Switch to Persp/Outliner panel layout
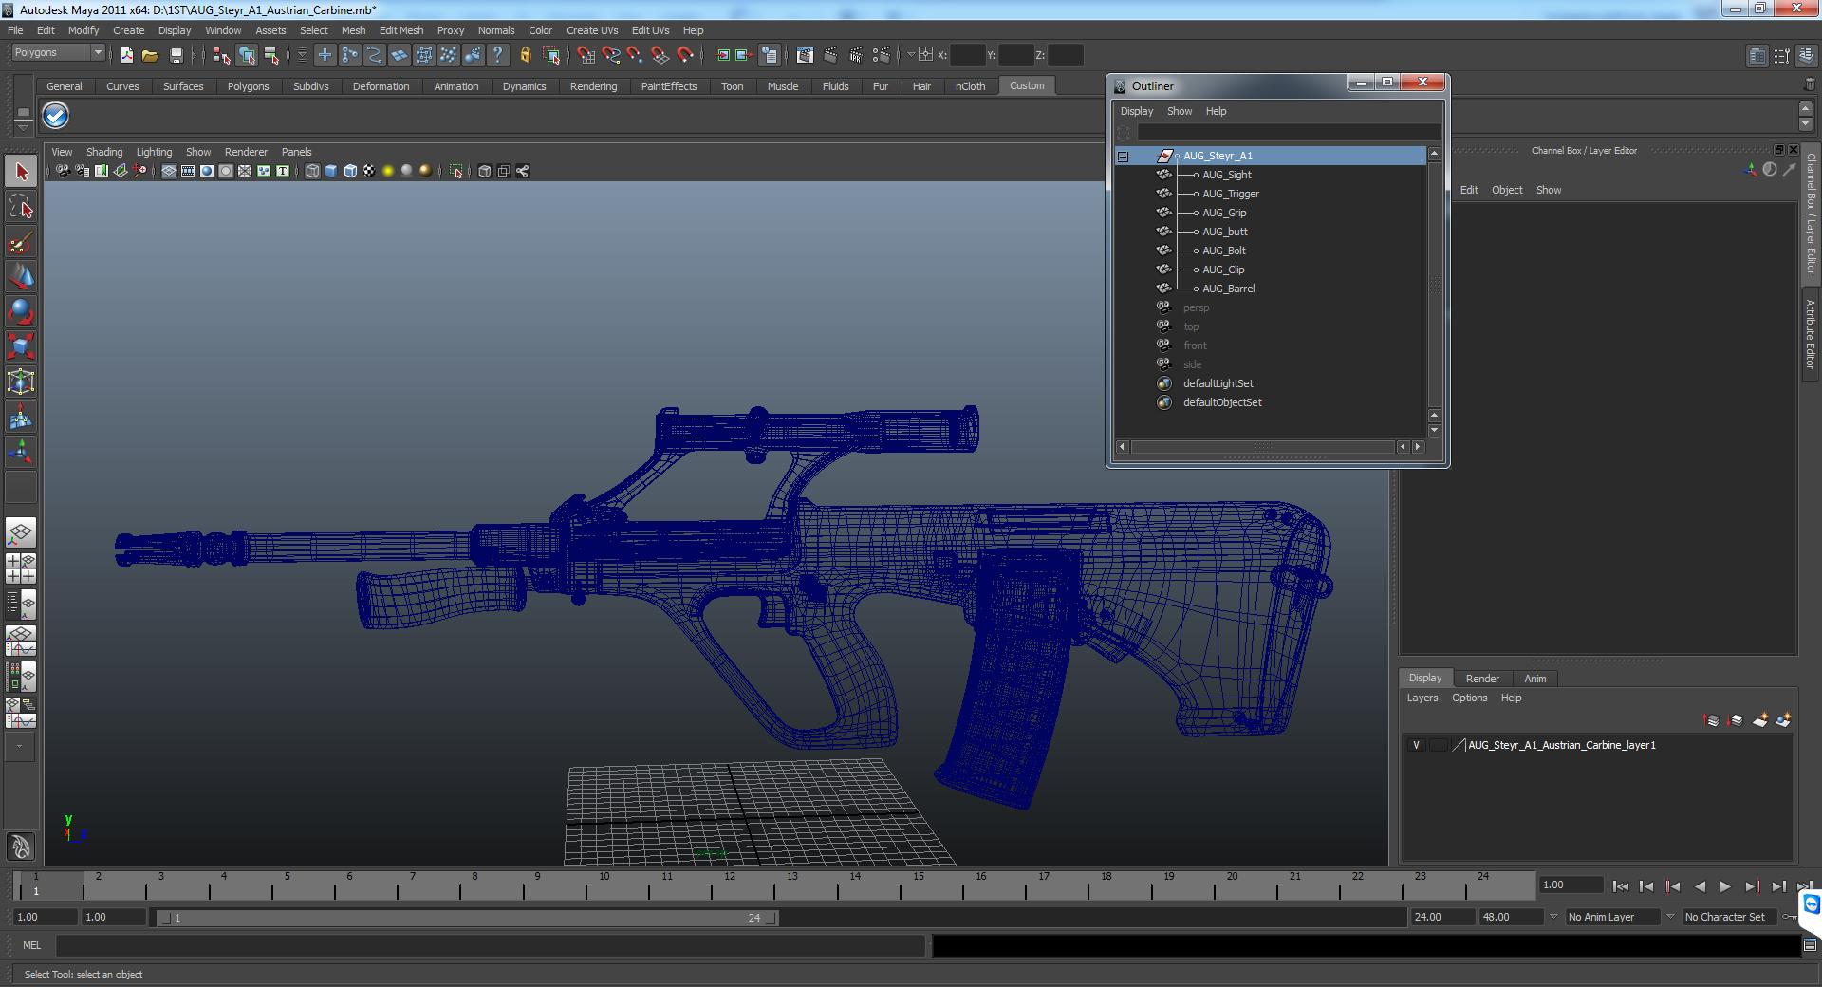This screenshot has height=987, width=1822. [x=21, y=603]
